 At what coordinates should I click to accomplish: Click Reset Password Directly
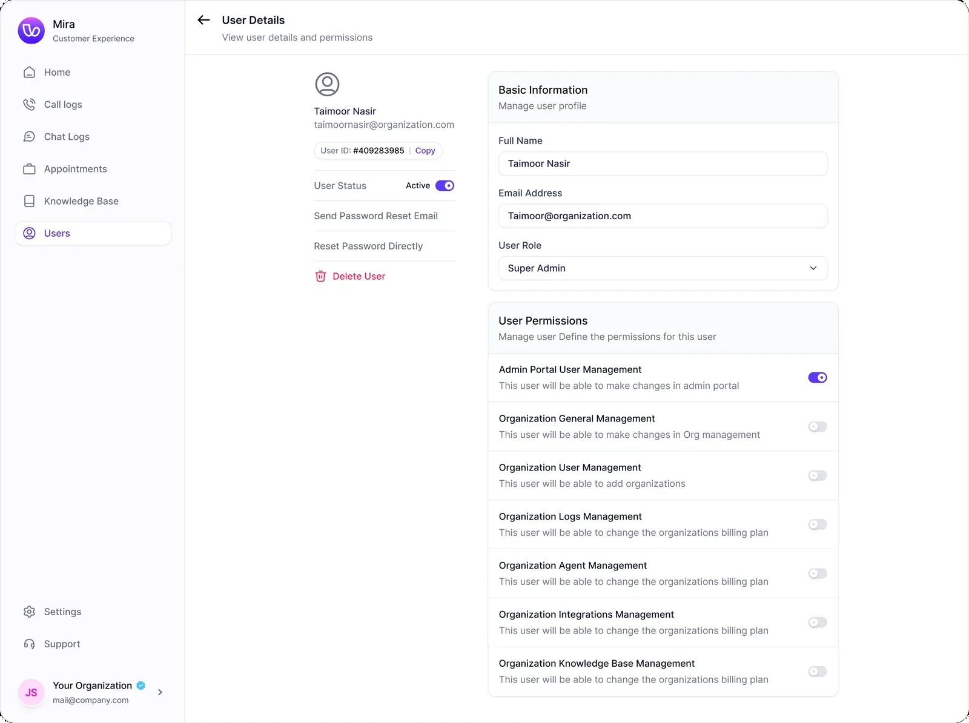(368, 246)
